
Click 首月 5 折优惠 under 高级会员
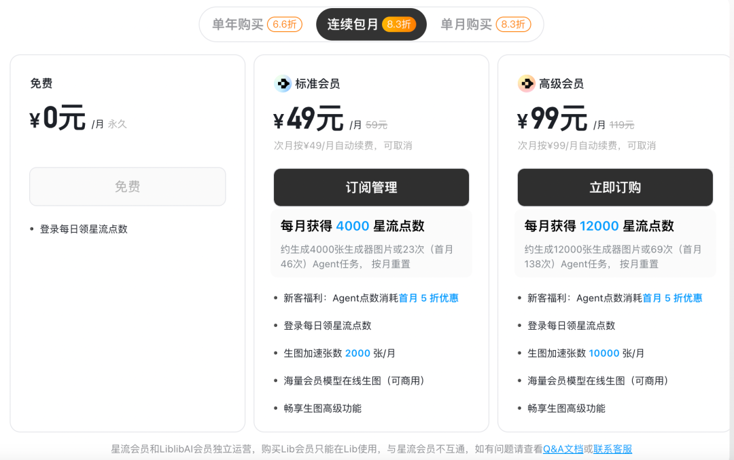coord(672,298)
